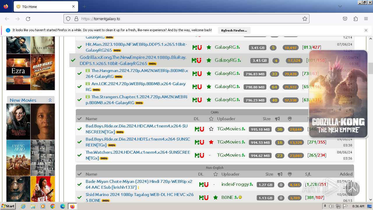Viewport: 373px width, 210px height.
Task: Click the Ezra movie poster
Action: pyautogui.click(x=18, y=72)
